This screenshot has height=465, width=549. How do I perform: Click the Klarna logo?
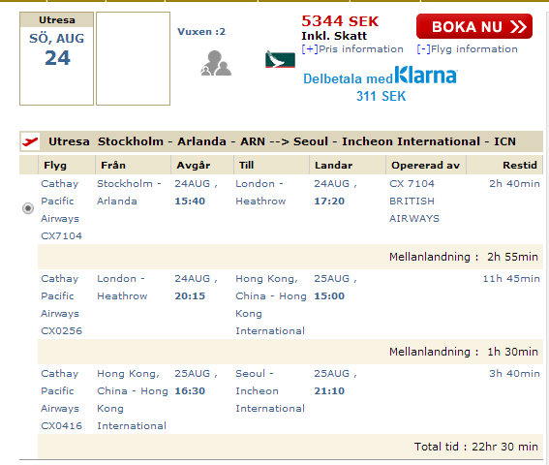click(426, 75)
